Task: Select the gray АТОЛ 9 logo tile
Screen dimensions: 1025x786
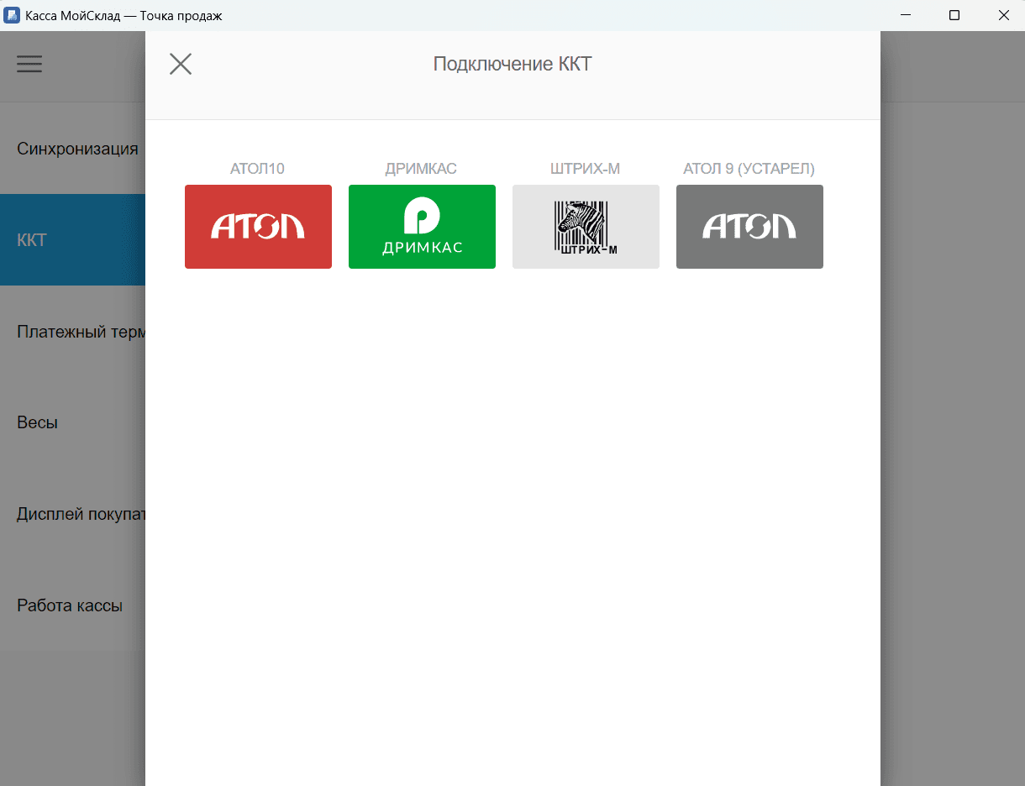Action: (749, 227)
